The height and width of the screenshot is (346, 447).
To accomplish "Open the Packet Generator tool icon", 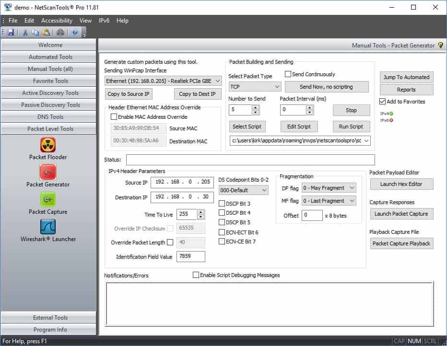I will 48,172.
